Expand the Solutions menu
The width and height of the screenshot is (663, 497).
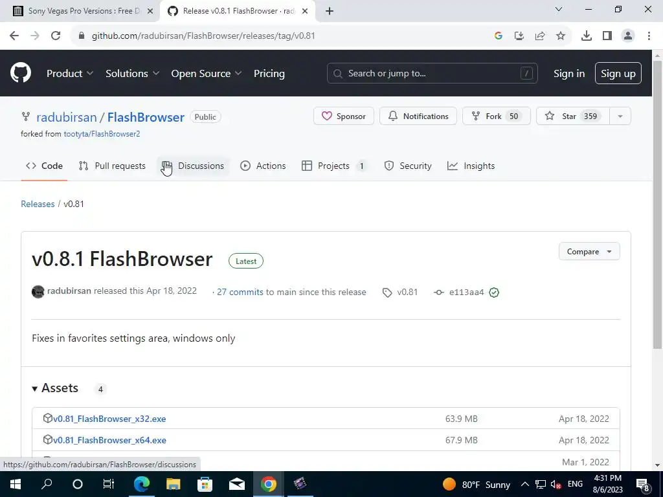point(132,74)
